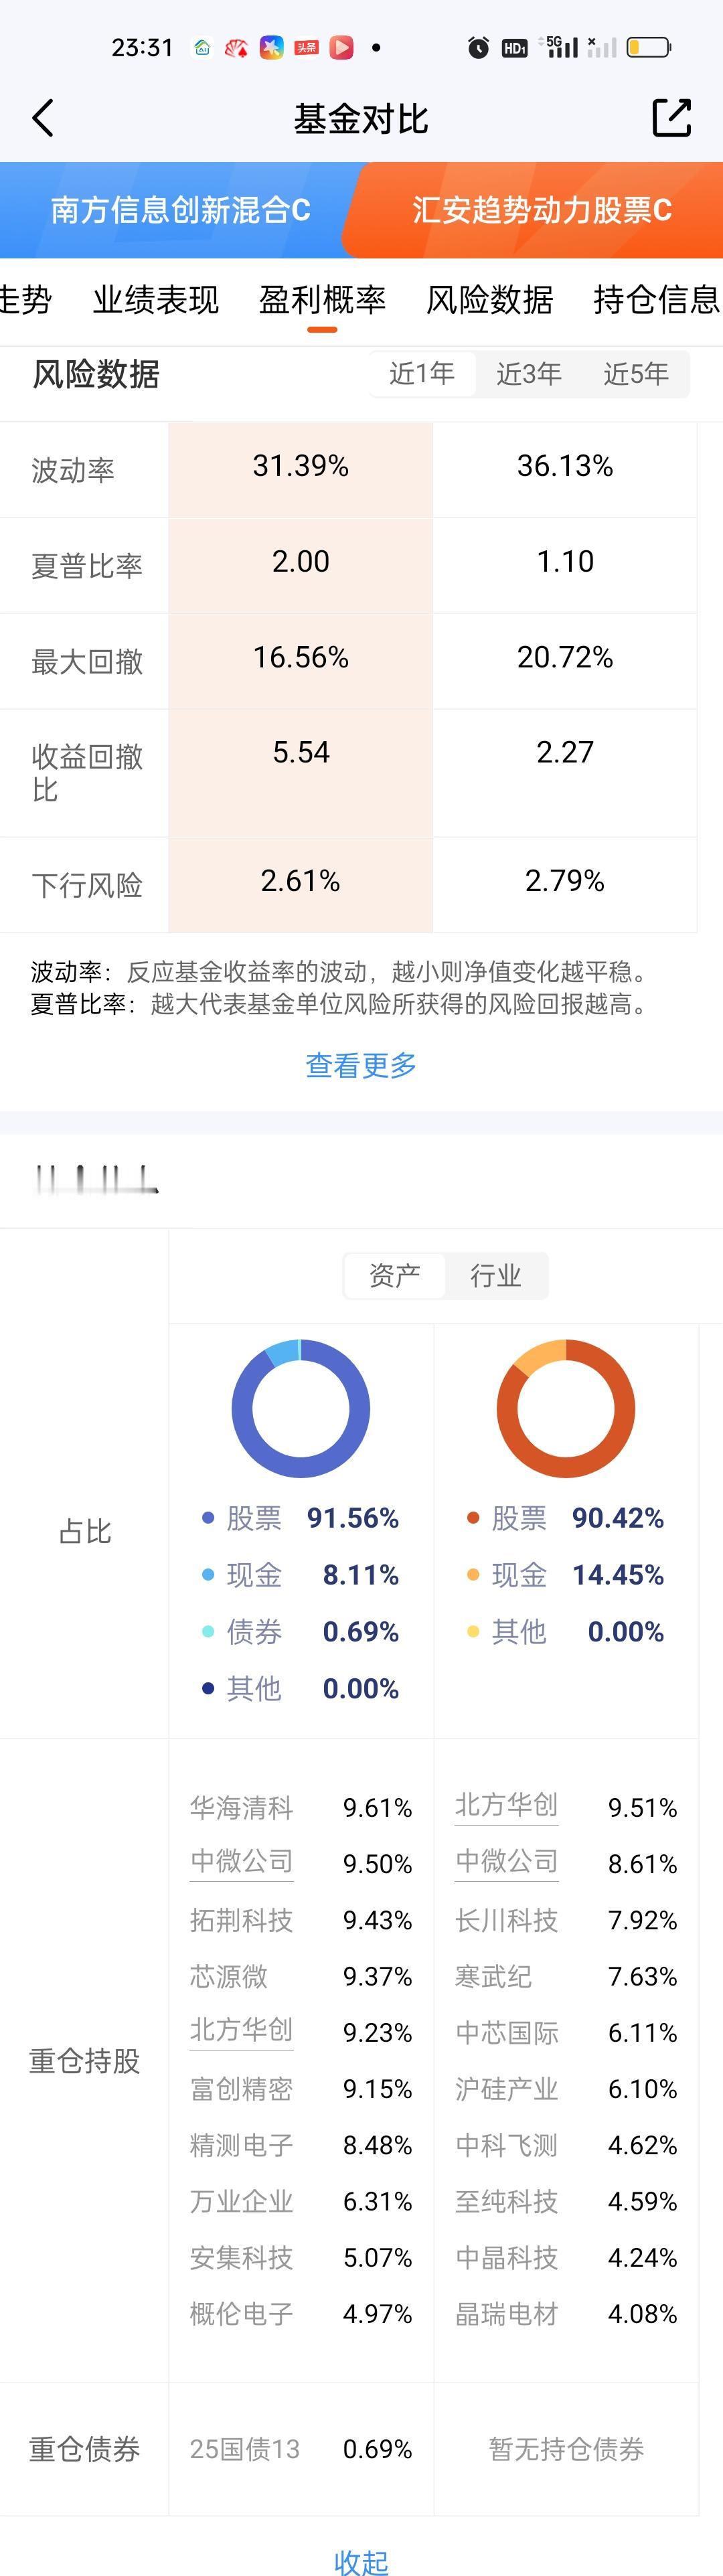This screenshot has width=723, height=2576.
Task: Select the 近1年 period option
Action: click(x=422, y=374)
